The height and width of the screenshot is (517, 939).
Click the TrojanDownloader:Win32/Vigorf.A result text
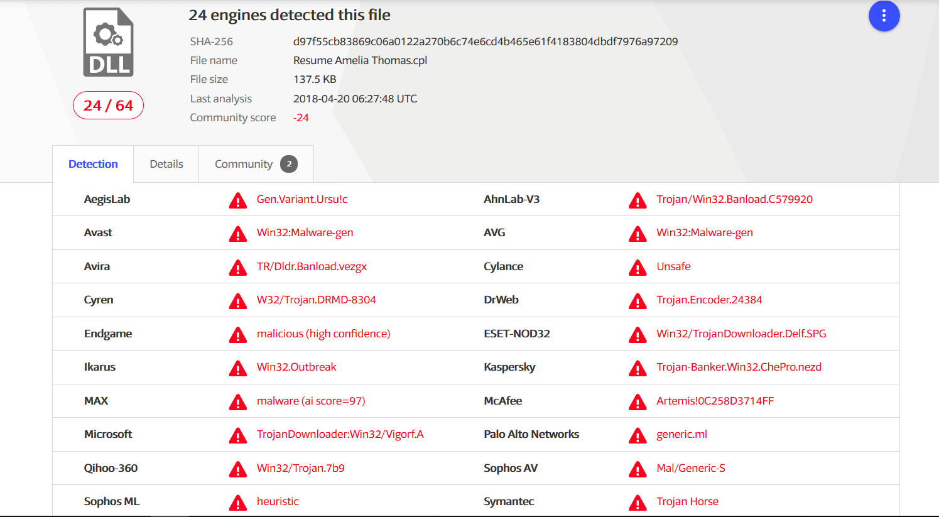point(340,434)
